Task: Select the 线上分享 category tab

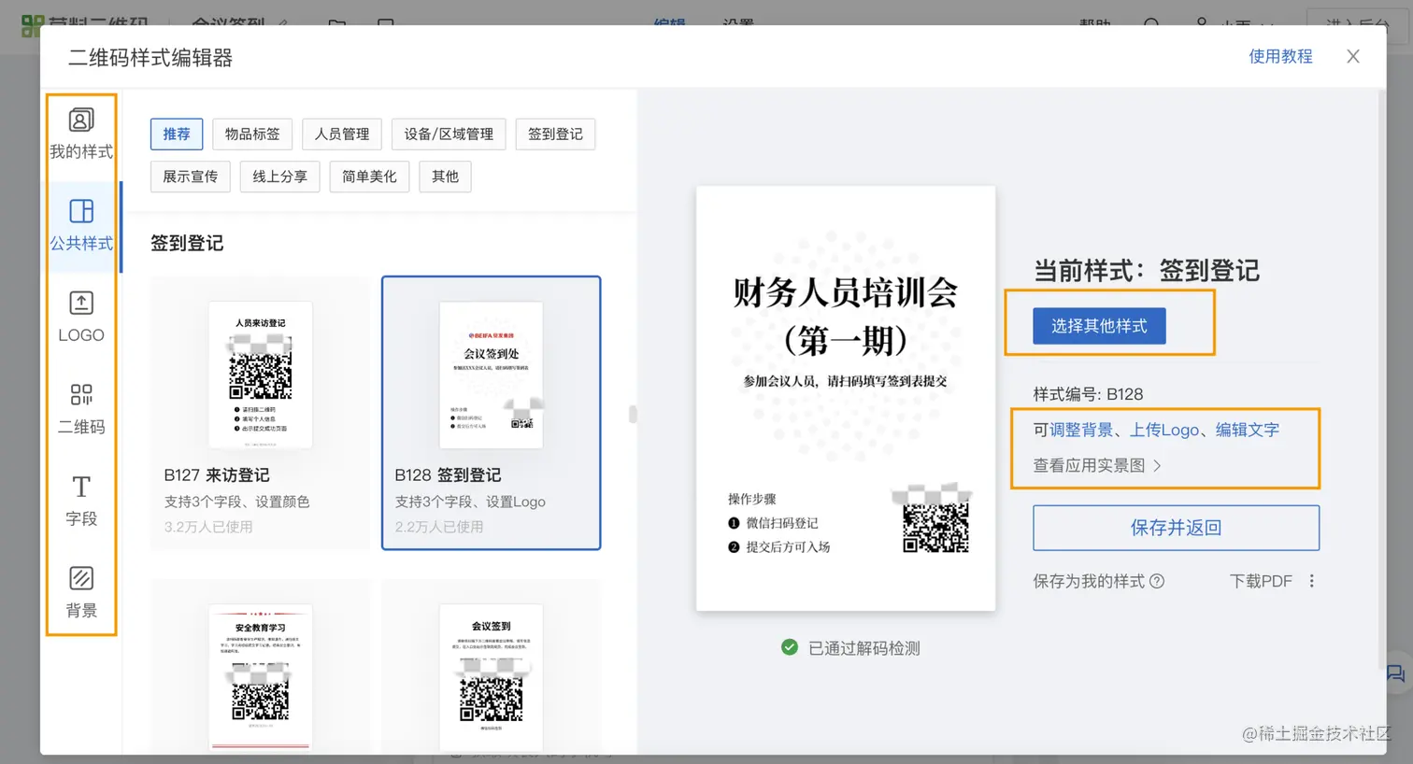Action: pyautogui.click(x=280, y=177)
